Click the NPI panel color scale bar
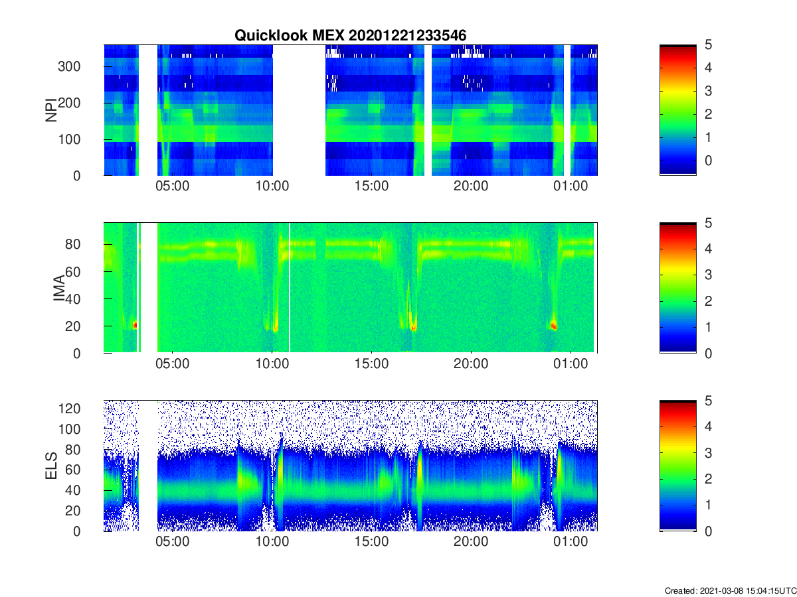The image size is (797, 597). [x=678, y=110]
